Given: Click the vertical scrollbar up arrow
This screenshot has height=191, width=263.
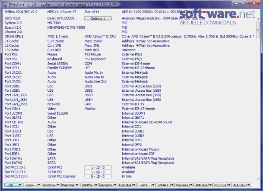Looking at the screenshot, I should click(258, 19).
